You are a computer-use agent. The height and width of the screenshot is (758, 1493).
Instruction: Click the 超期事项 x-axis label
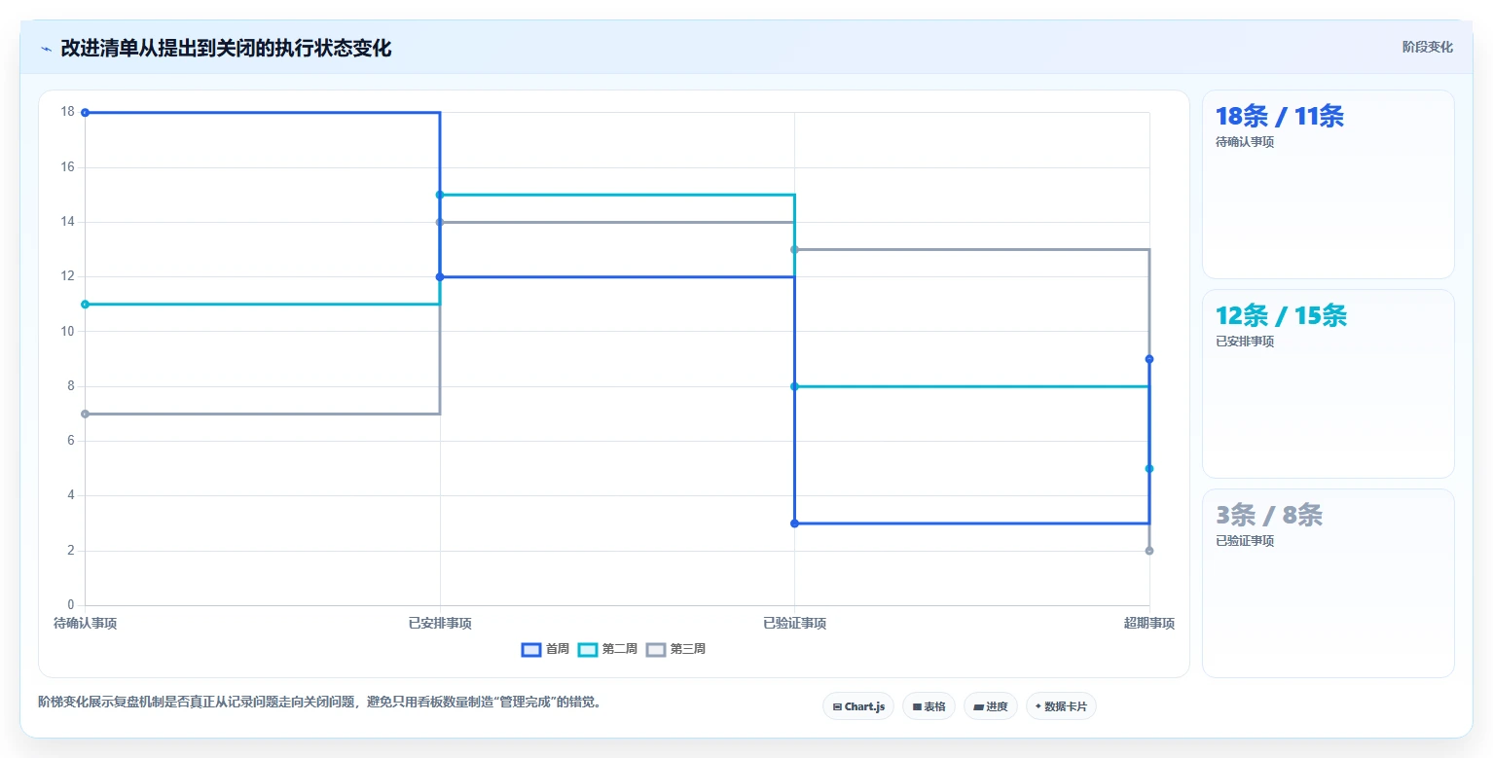(1149, 624)
